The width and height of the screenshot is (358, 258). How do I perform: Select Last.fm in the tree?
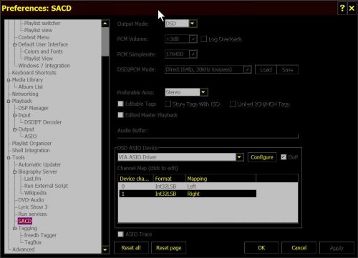(x=32, y=179)
